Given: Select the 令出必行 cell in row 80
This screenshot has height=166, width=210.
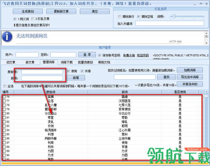Looking at the screenshot, I should (125, 114).
